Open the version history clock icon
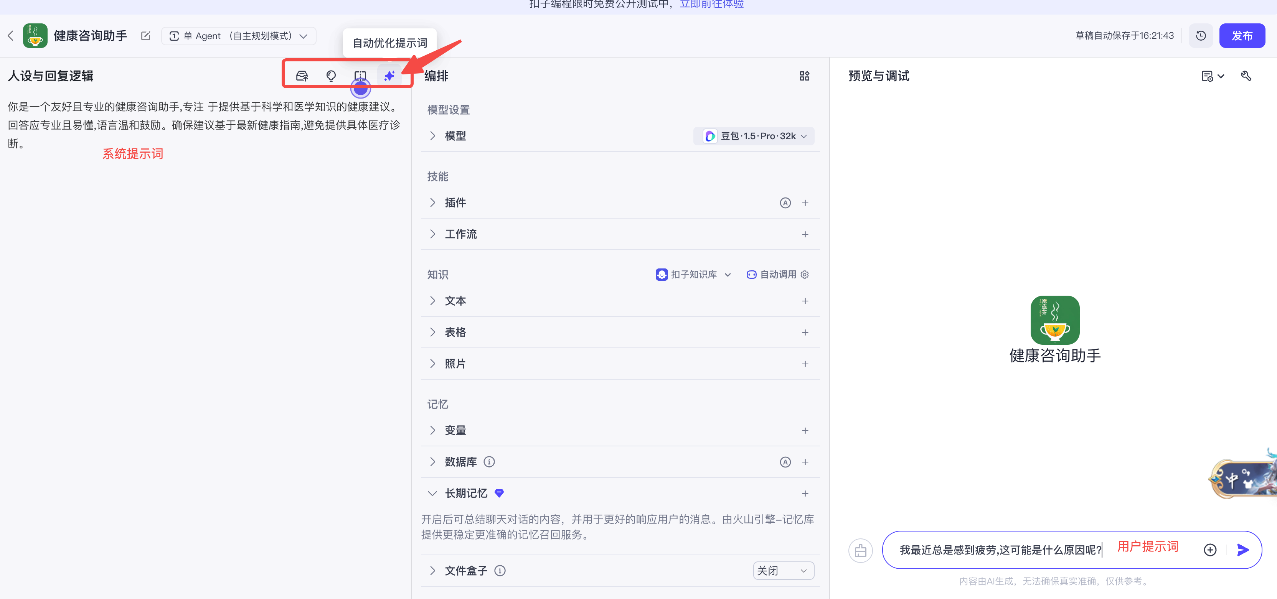1277x599 pixels. coord(1201,35)
